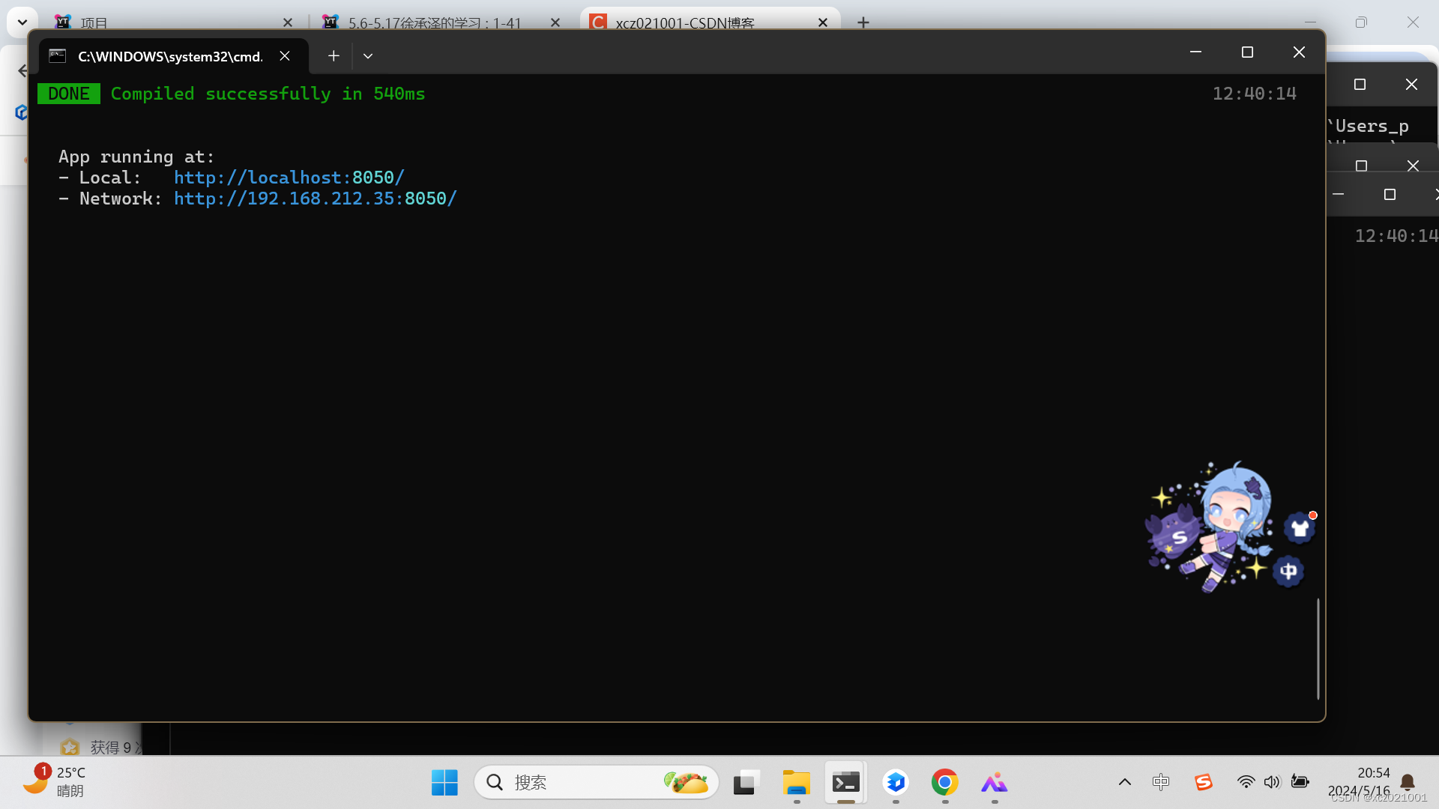Toggle the taskbar IME language indicator

tap(1160, 782)
